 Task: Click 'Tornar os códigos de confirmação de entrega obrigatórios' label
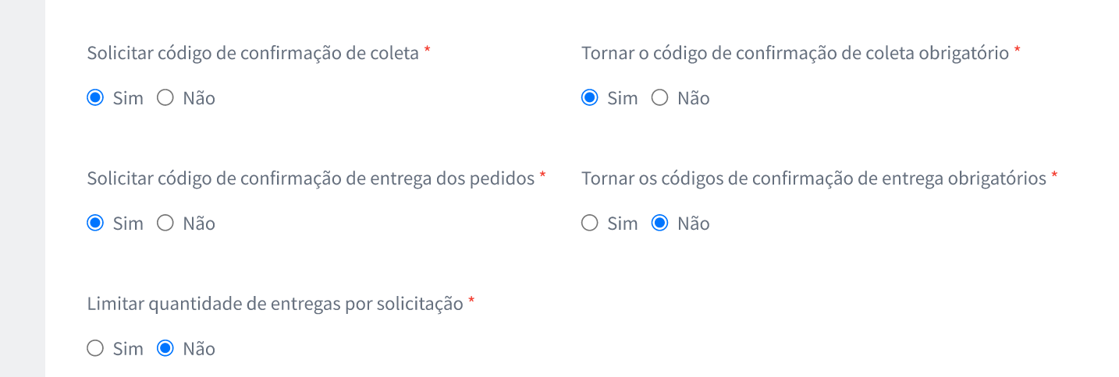pyautogui.click(x=813, y=178)
